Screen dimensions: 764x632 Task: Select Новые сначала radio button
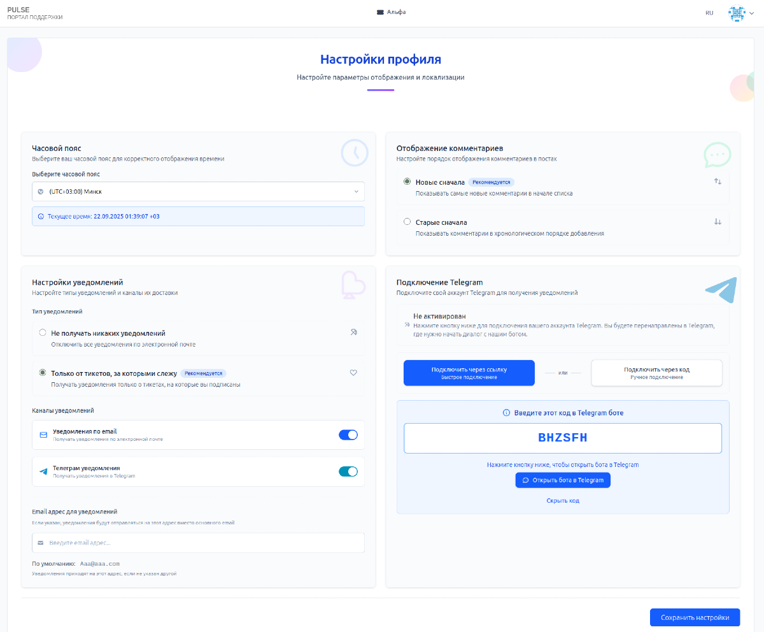tap(407, 182)
